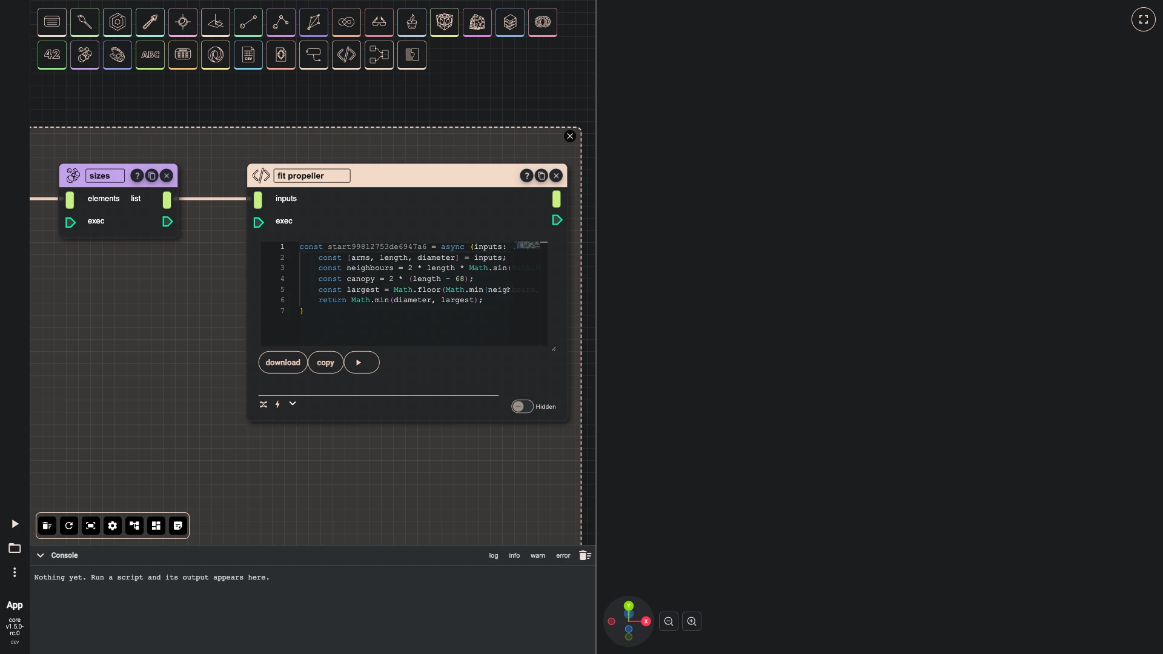Click the clear-all trash icon in canvas toolbar
This screenshot has height=654, width=1163.
click(47, 526)
